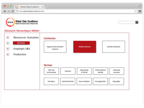This screenshot has width=144, height=108.
Task: Open the Vendeur term
Action: [51, 81]
